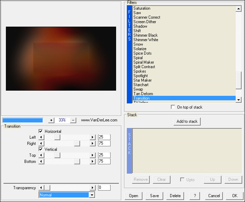Screen dimensions: 245x202
Task: Click the Remove button
Action: [x=141, y=180]
